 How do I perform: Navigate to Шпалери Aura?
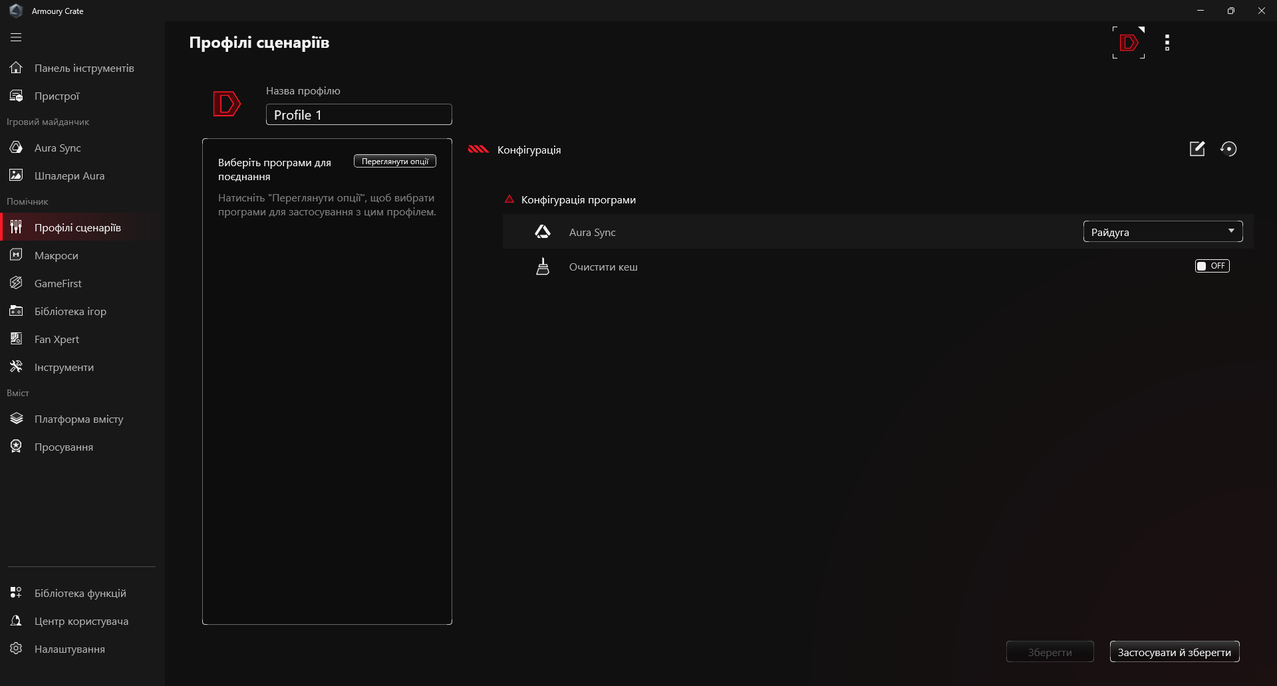[69, 175]
